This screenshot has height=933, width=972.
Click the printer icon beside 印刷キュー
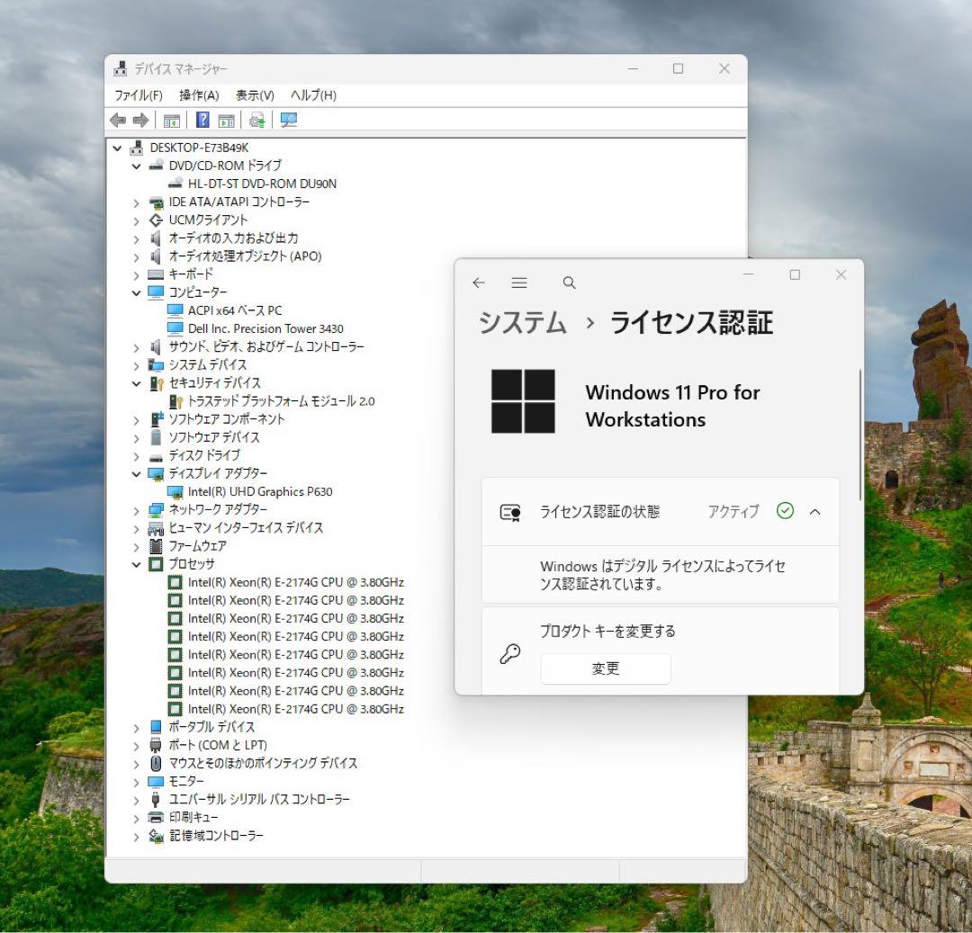(156, 817)
